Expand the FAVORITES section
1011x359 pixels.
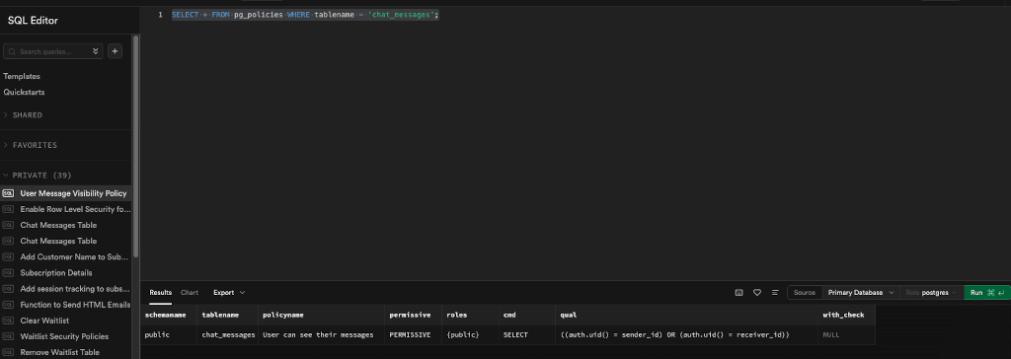[30, 145]
